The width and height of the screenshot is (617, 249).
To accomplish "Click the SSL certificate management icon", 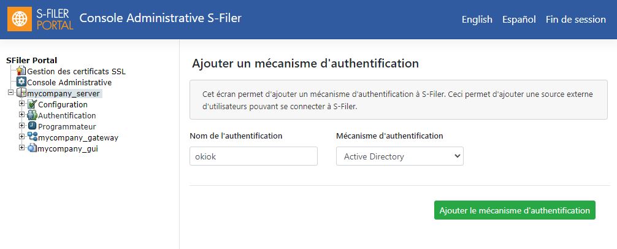I will click(x=21, y=71).
